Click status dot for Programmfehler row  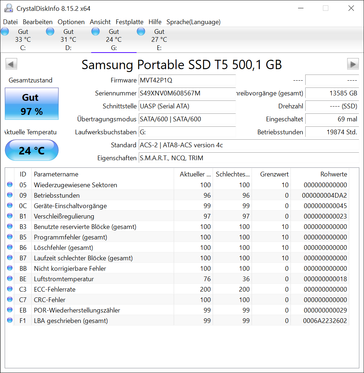point(10,237)
